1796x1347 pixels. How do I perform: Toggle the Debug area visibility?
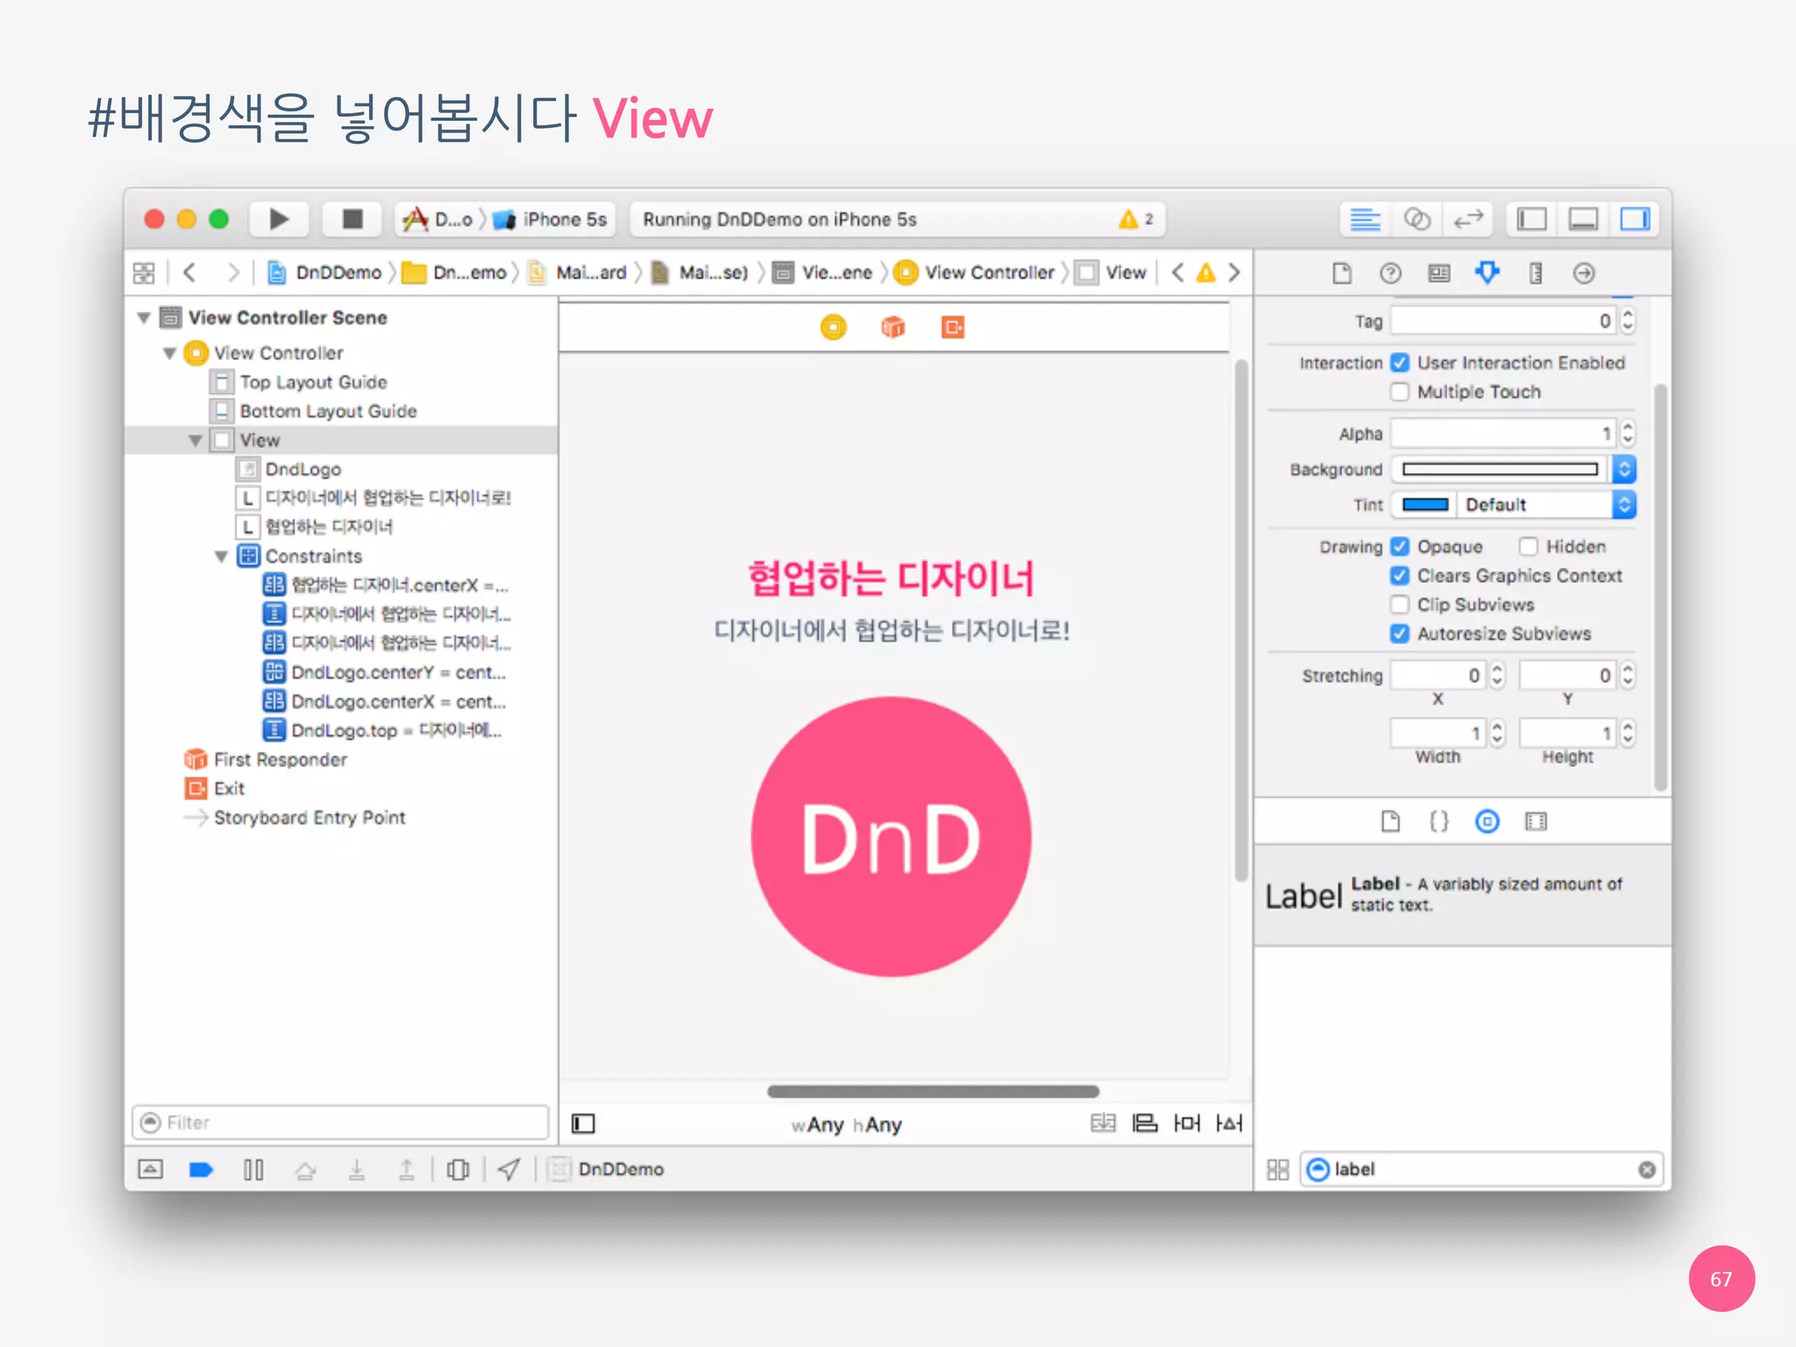pos(1583,219)
